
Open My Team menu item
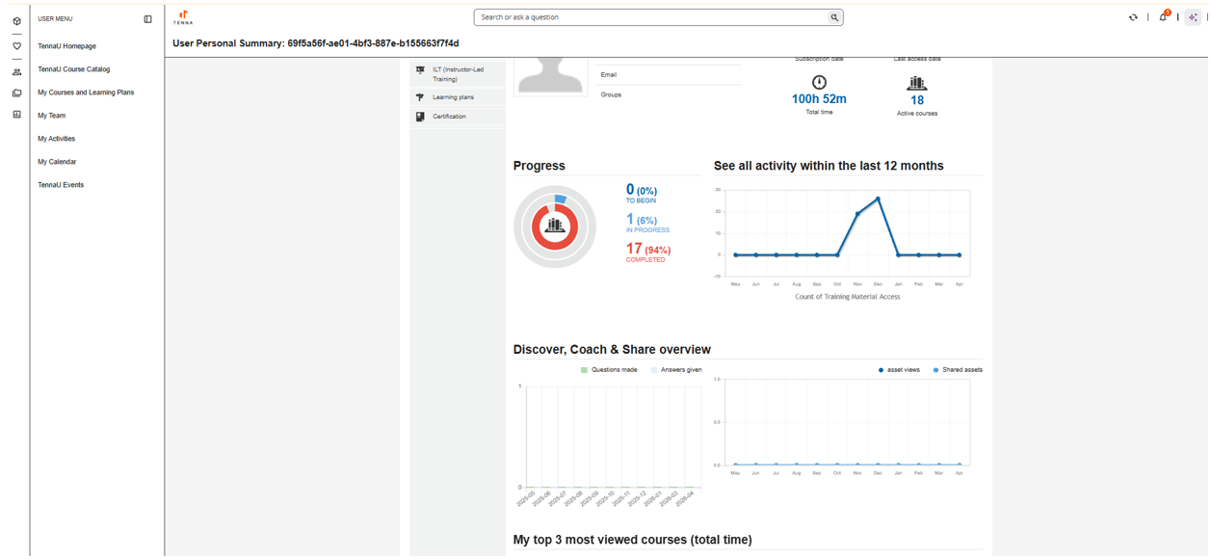(x=51, y=116)
